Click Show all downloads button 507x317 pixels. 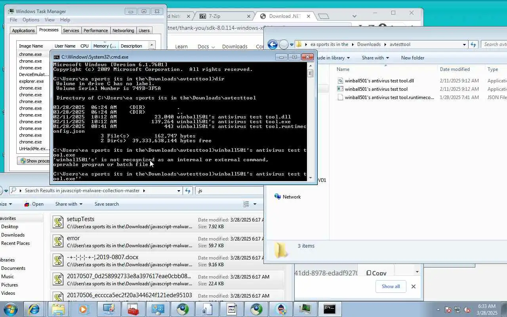pos(391,286)
